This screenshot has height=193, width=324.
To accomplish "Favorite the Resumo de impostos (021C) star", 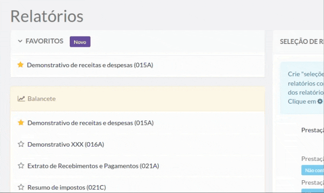I will tap(21, 187).
